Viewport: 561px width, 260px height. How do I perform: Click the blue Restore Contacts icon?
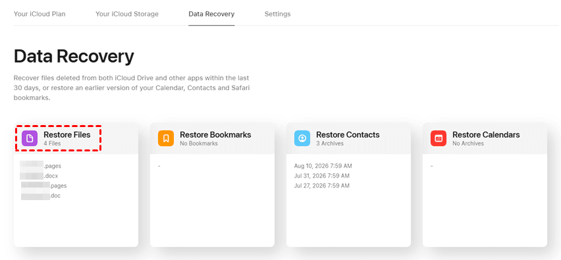coord(302,138)
